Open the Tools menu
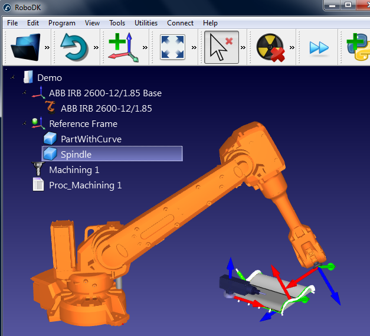 click(x=117, y=23)
